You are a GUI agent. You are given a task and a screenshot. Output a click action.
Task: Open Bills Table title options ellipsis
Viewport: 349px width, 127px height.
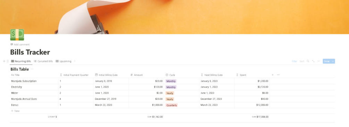tap(32, 69)
